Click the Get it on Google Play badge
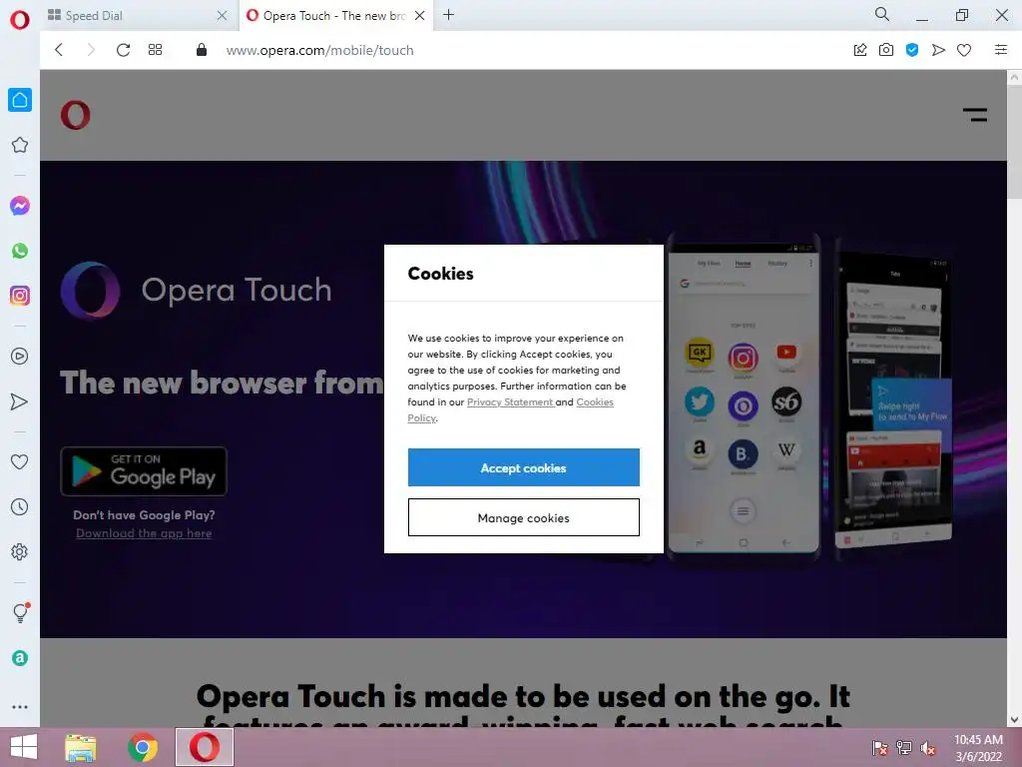Viewport: 1022px width, 767px height. [x=144, y=471]
